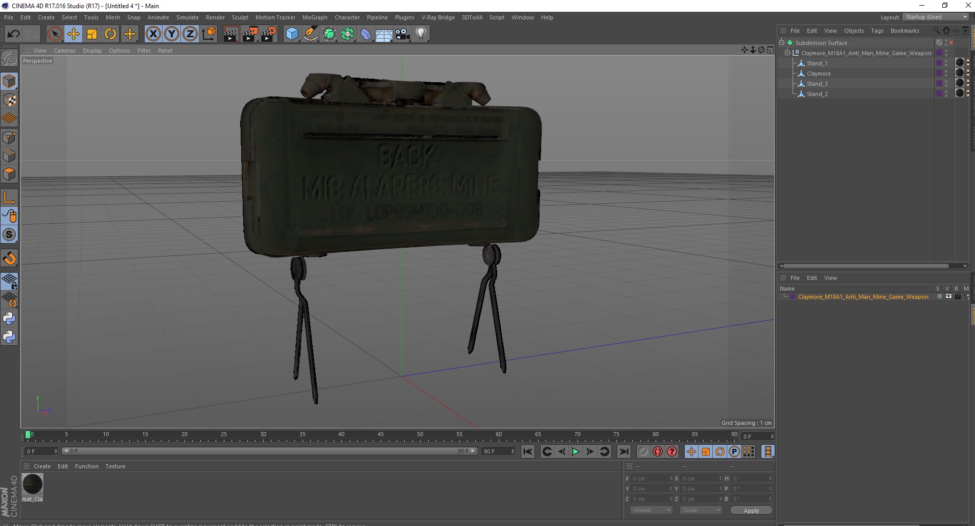Select the Live Selection tool
Screen dimensions: 975x526
click(x=55, y=34)
